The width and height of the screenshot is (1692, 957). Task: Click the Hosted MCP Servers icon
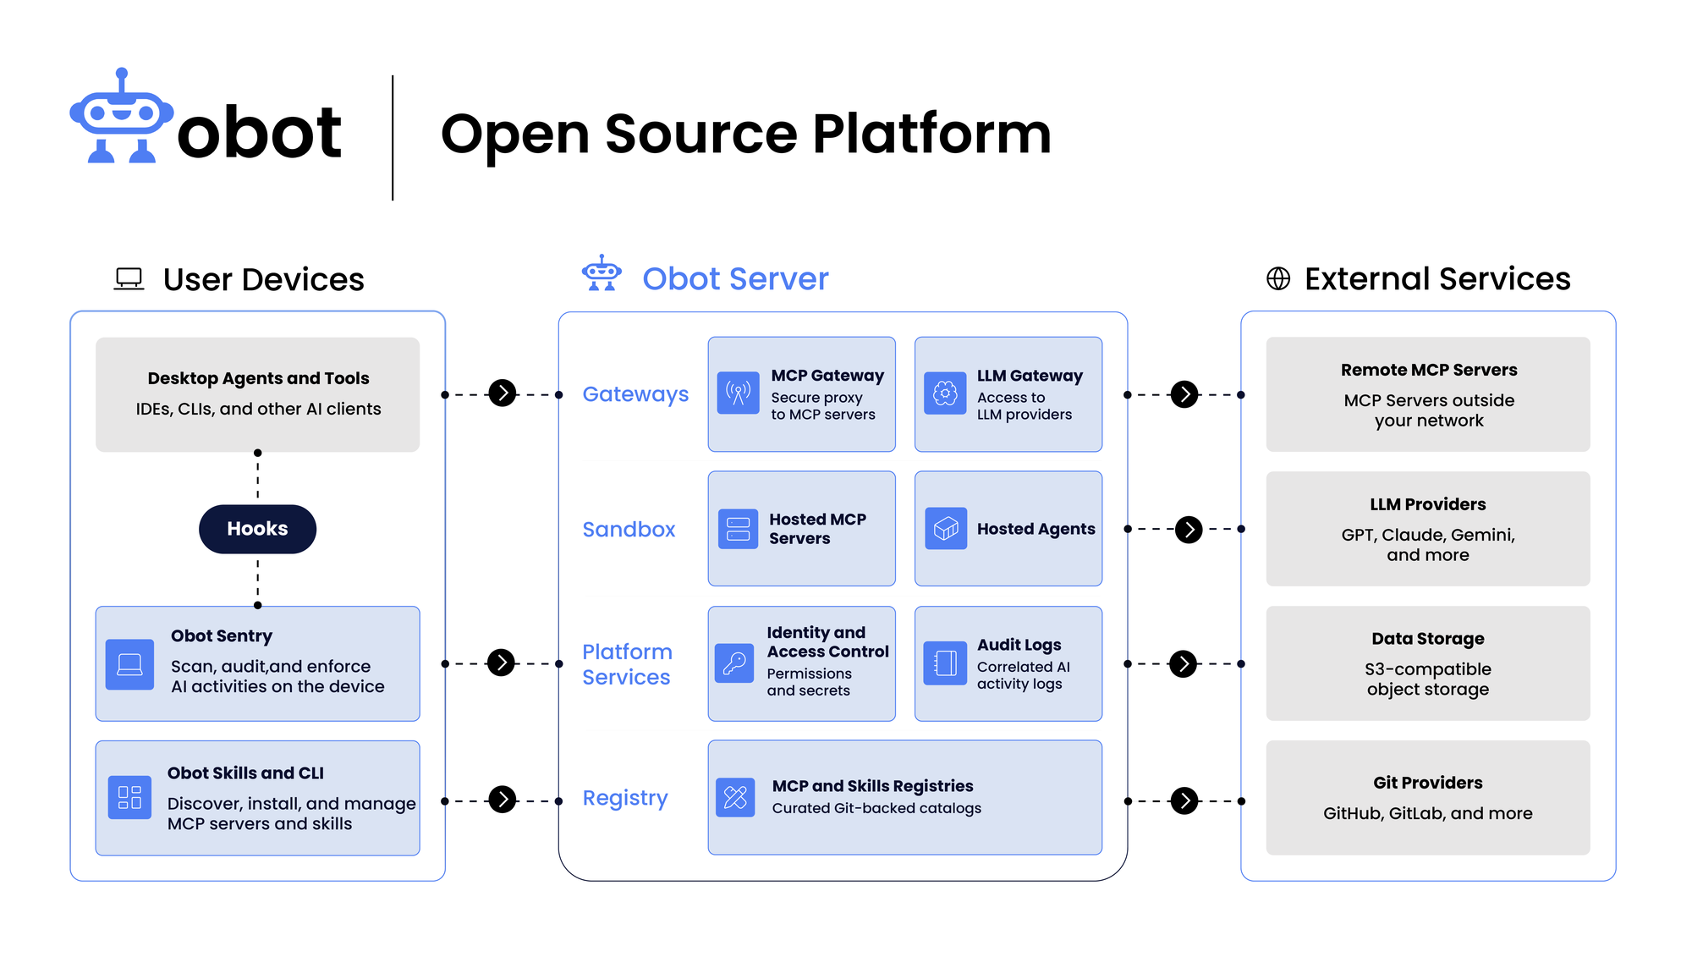click(x=739, y=529)
